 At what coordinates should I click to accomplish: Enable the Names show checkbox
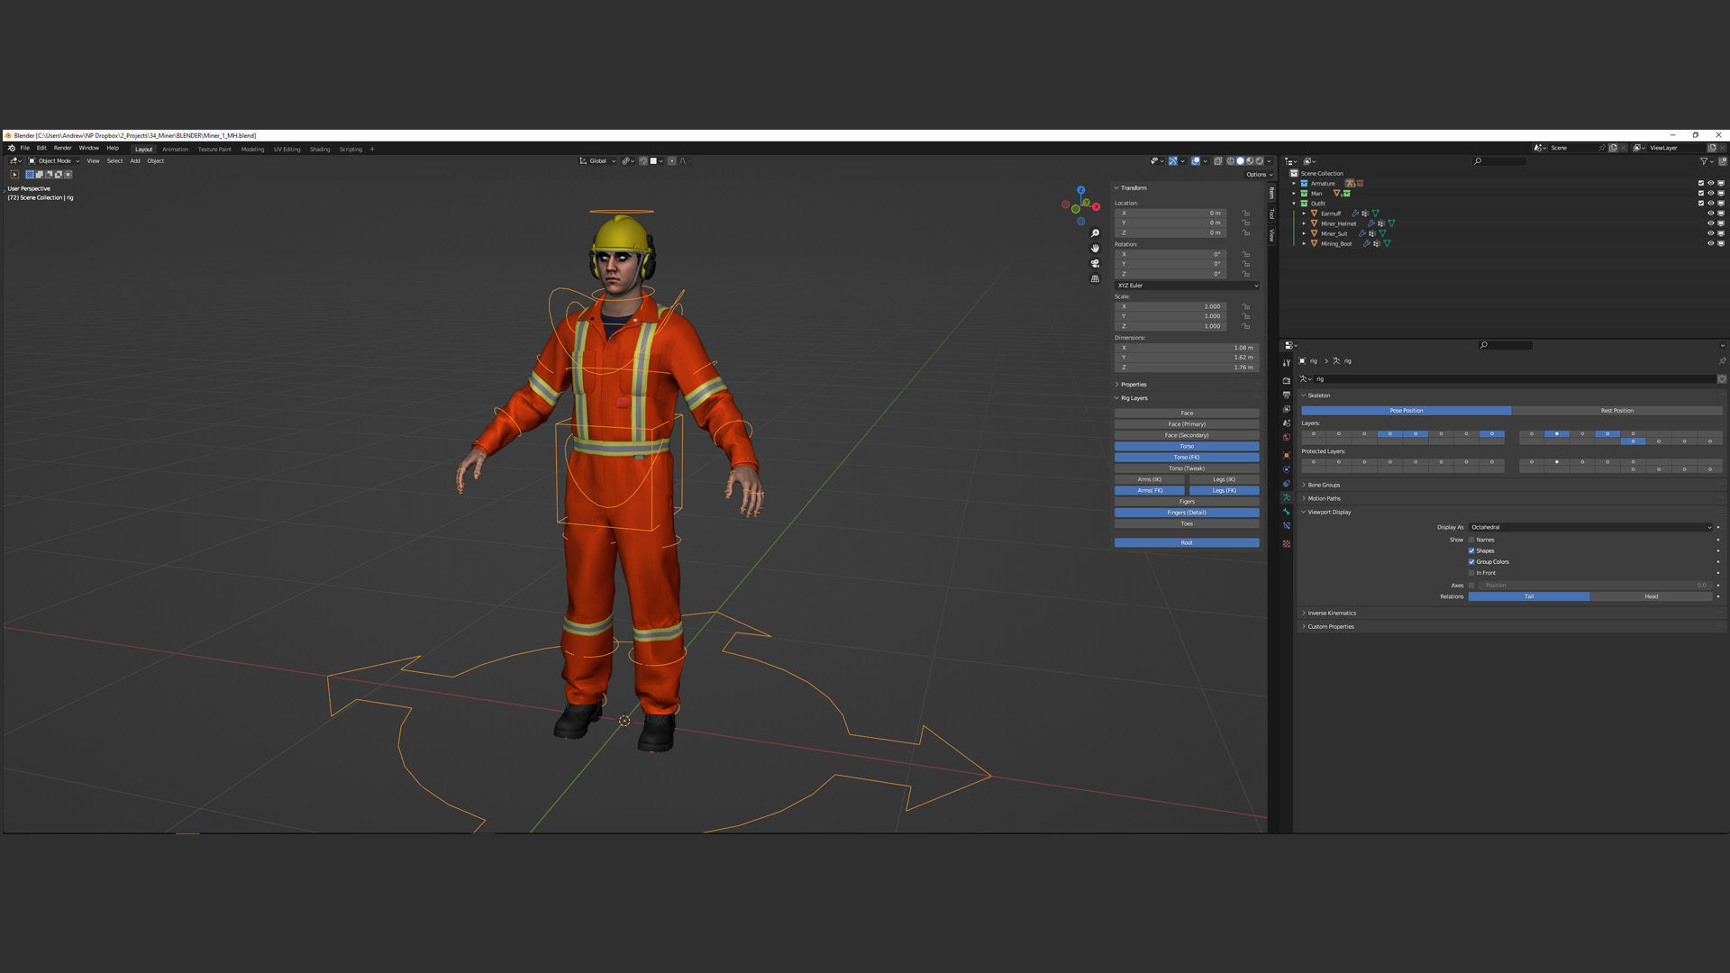[1471, 540]
